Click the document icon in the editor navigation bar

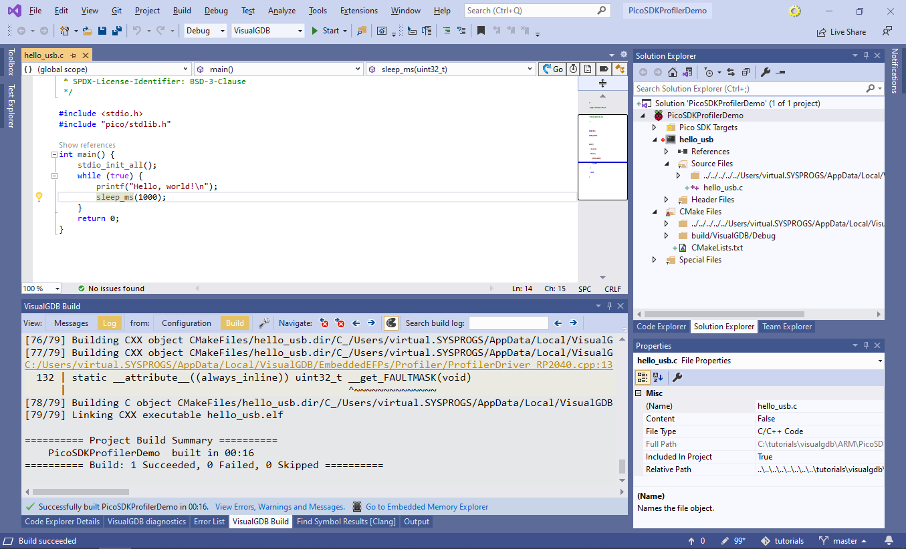tap(588, 69)
